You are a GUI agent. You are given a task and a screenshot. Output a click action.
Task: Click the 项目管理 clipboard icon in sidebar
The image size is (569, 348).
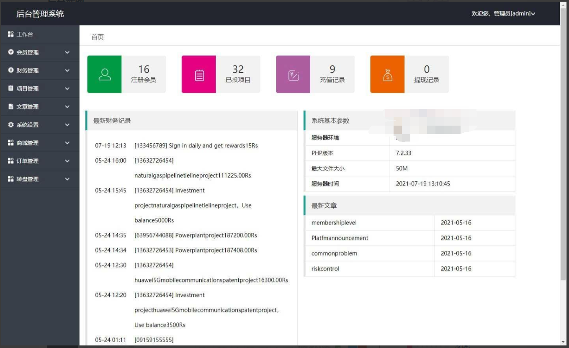[x=11, y=88]
